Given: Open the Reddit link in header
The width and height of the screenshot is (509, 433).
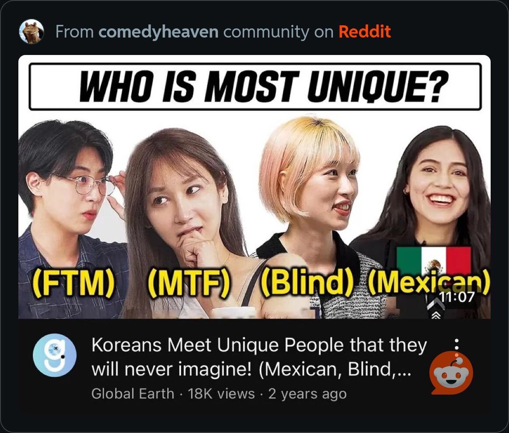Looking at the screenshot, I should click(365, 31).
